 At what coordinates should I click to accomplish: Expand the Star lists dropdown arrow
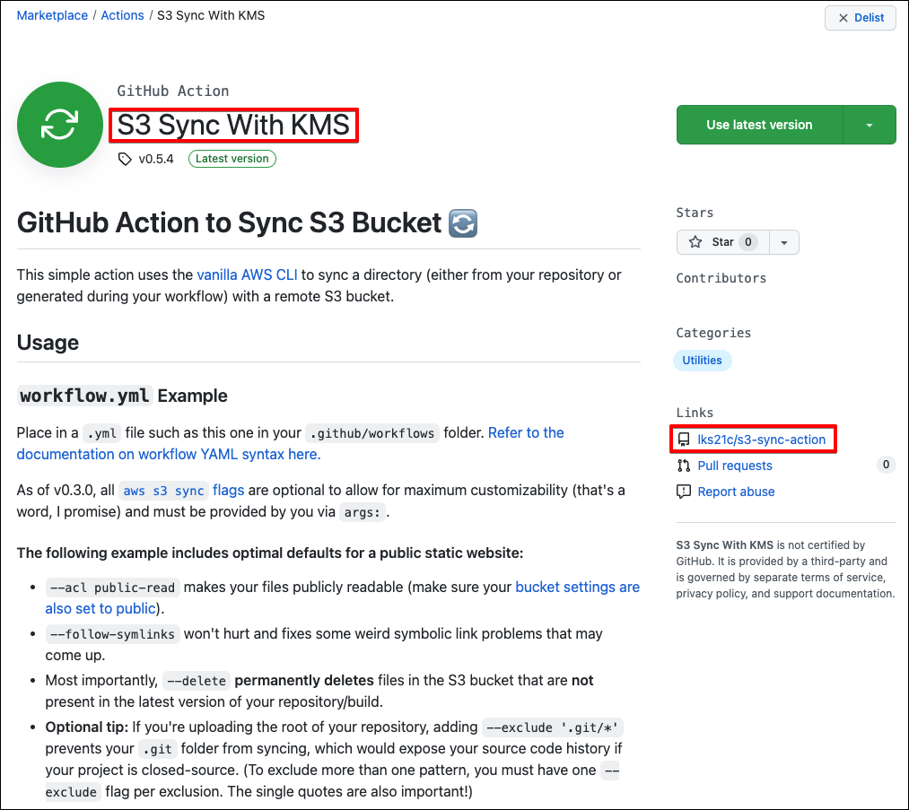784,242
